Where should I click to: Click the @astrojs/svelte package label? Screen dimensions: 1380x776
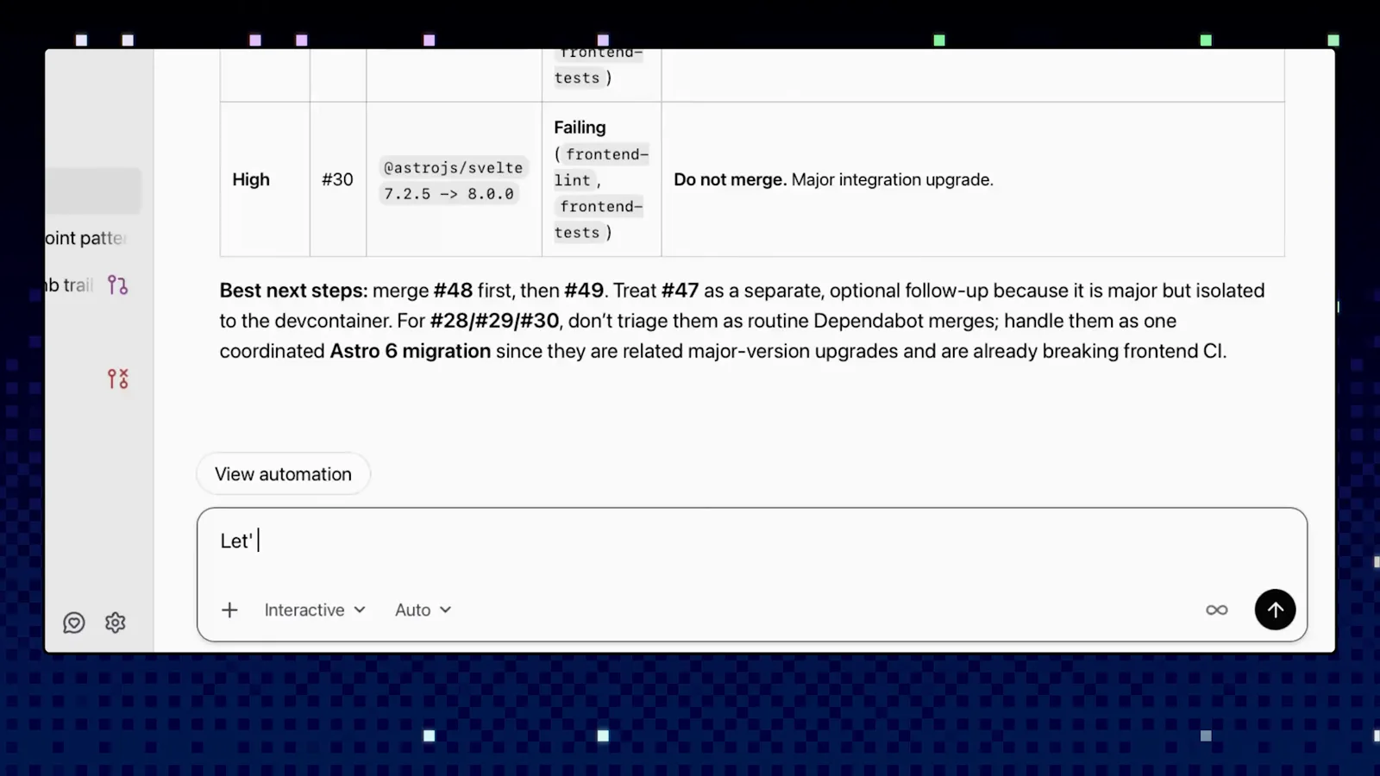click(453, 167)
